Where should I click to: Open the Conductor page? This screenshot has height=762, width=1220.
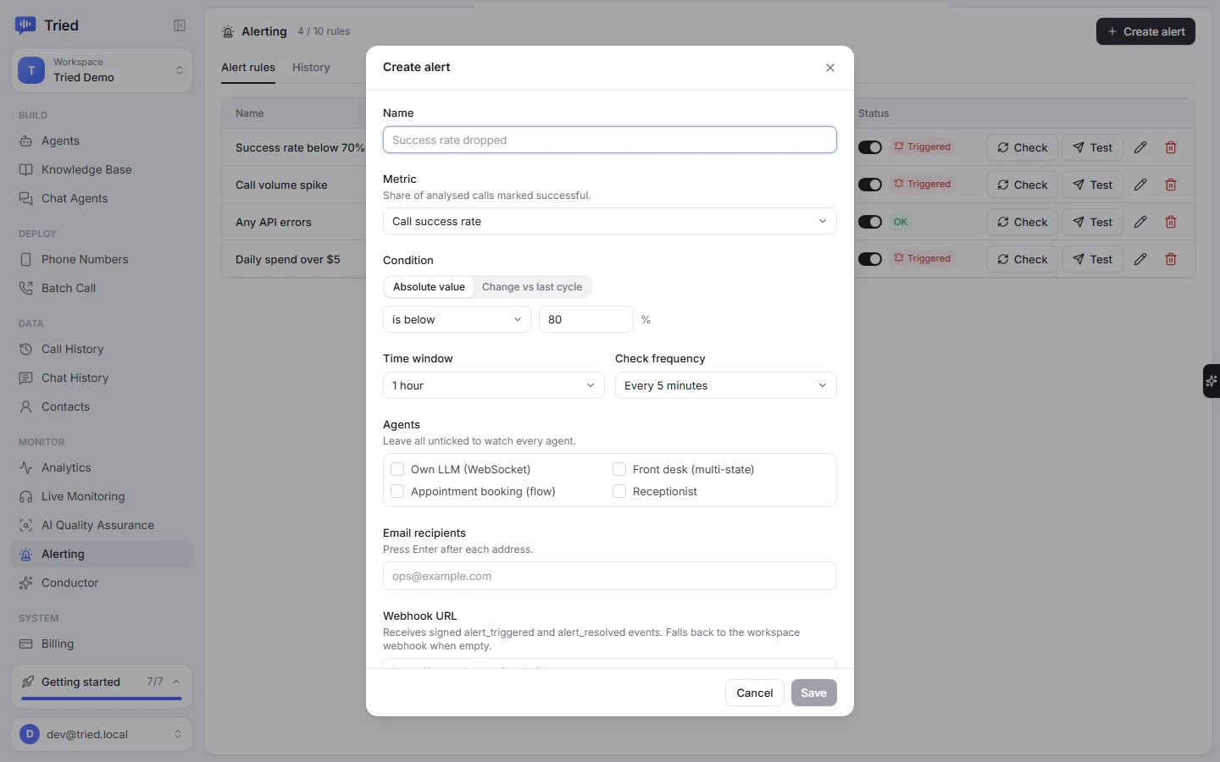tap(102, 583)
